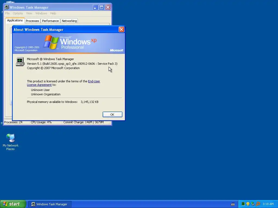Open the End-User link
Image resolution: width=278 pixels, height=208 pixels.
pyautogui.click(x=94, y=81)
